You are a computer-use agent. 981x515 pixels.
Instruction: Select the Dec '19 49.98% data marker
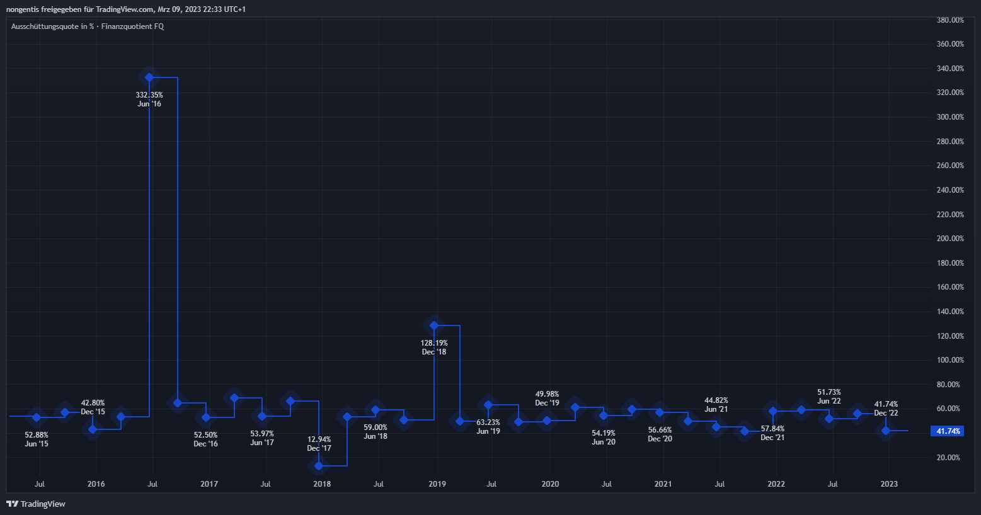(547, 421)
